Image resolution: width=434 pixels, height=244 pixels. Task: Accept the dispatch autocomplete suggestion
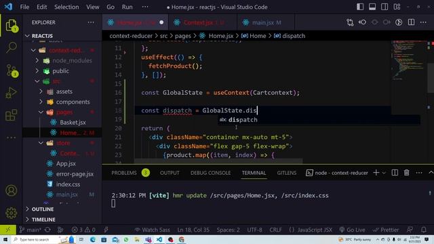click(319, 120)
